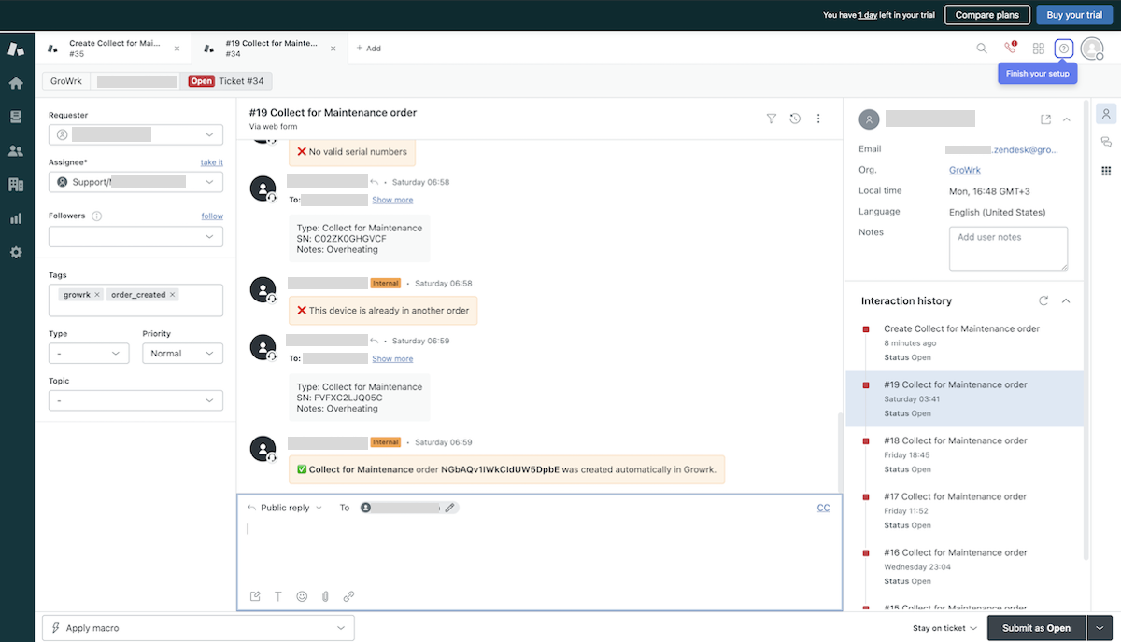Click take it to assign the ticket
Image resolution: width=1121 pixels, height=642 pixels.
(211, 161)
